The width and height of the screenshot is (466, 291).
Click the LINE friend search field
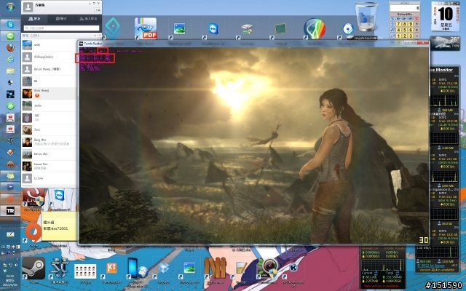(61, 28)
